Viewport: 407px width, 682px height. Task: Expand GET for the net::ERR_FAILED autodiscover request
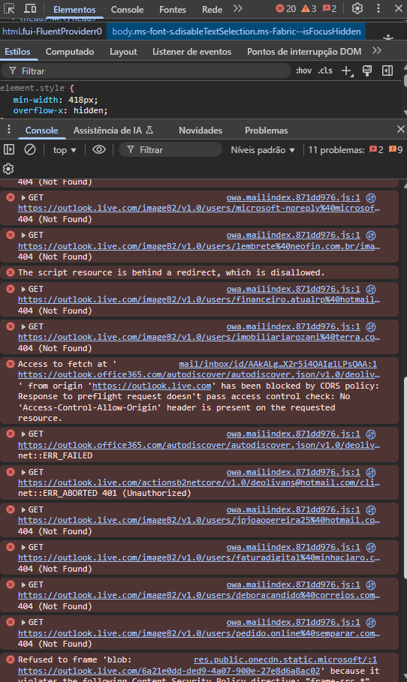pos(23,434)
